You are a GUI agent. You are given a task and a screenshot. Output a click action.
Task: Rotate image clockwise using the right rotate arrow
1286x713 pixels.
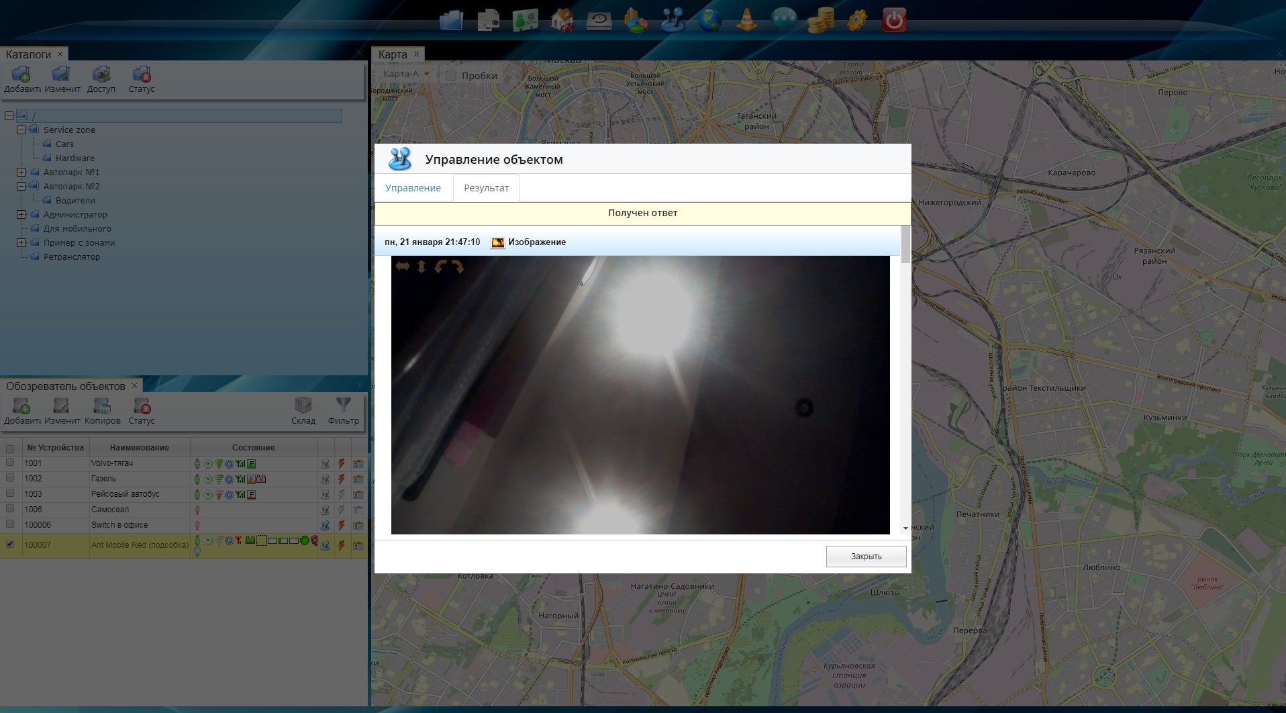pyautogui.click(x=458, y=267)
